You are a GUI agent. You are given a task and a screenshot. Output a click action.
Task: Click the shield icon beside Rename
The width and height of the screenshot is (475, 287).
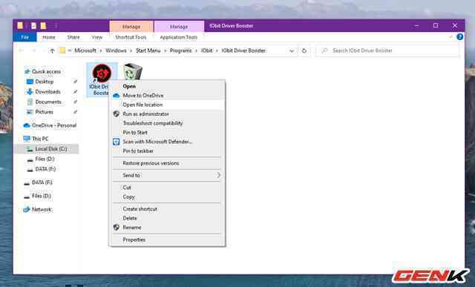coord(116,228)
